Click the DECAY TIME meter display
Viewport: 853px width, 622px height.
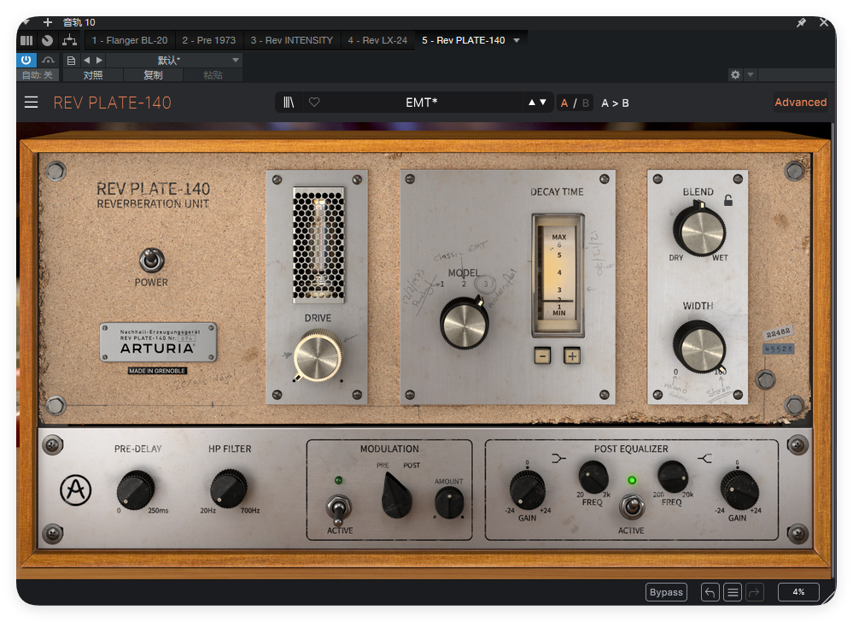(x=558, y=274)
